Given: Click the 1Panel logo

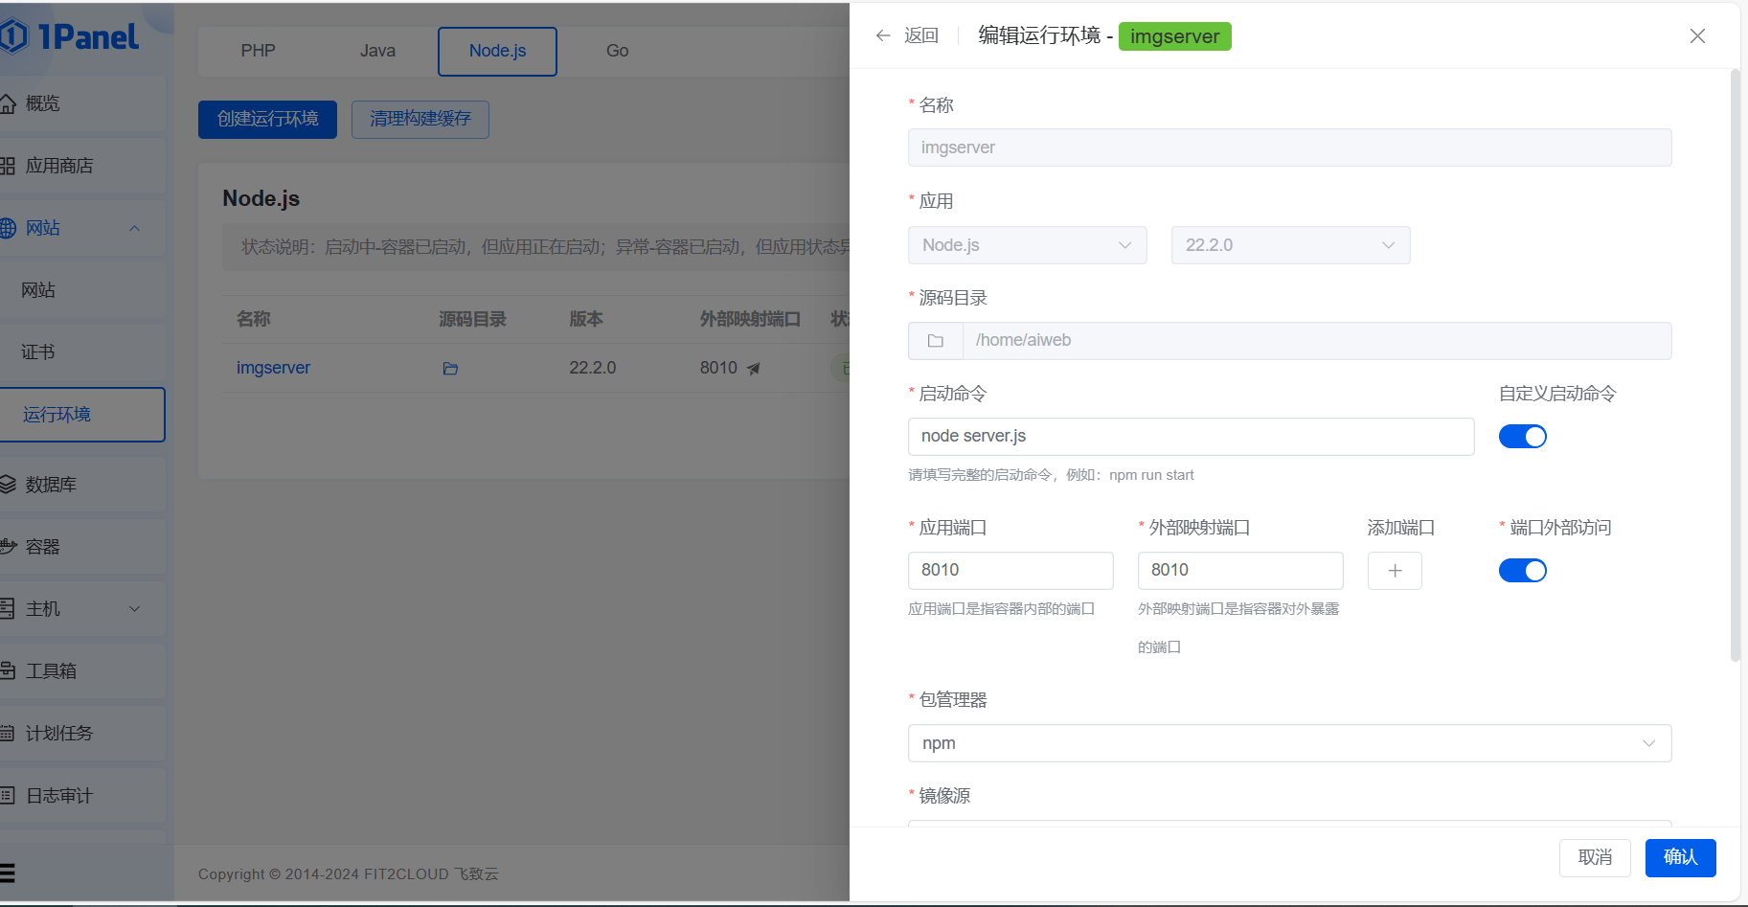Looking at the screenshot, I should (70, 36).
